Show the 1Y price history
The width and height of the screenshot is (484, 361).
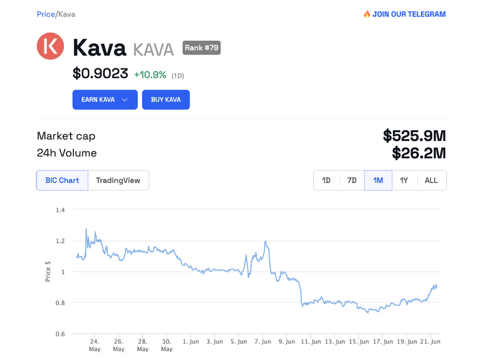[x=404, y=180]
